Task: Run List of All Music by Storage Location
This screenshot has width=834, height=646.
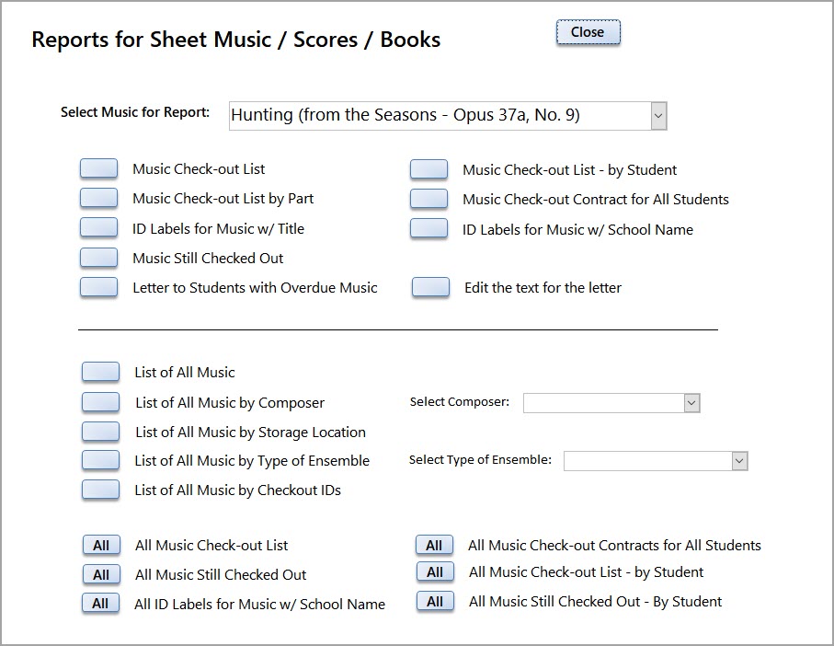Action: [100, 431]
